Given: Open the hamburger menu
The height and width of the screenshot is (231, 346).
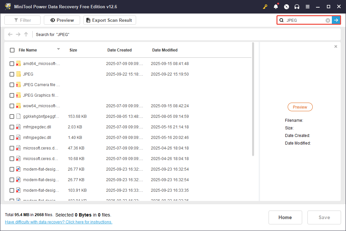Looking at the screenshot, I should tap(308, 7).
